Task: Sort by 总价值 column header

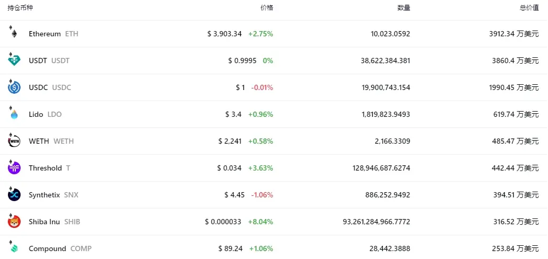Action: (x=529, y=8)
